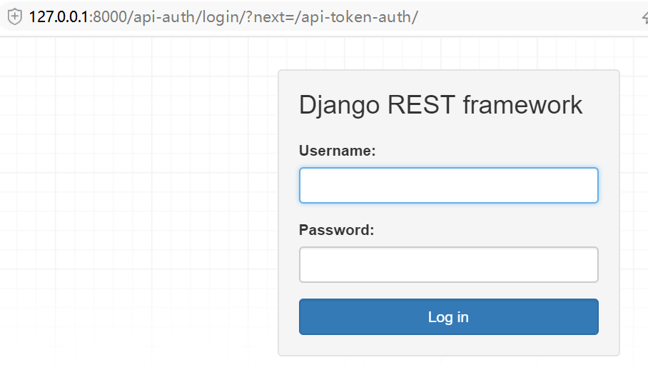Click the word "Django" in the heading
Viewport: 648px width, 385px height.
tap(339, 105)
